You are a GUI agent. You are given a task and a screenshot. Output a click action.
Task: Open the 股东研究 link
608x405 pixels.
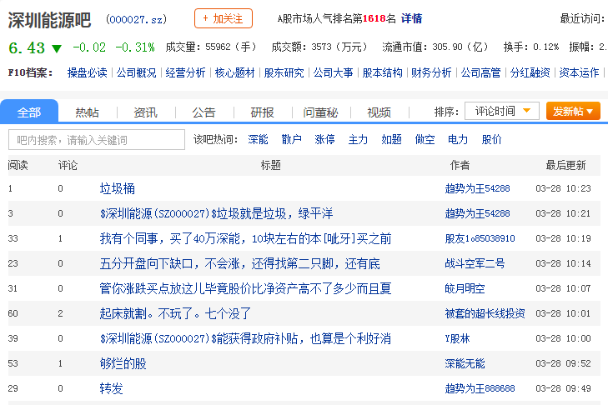click(x=284, y=72)
